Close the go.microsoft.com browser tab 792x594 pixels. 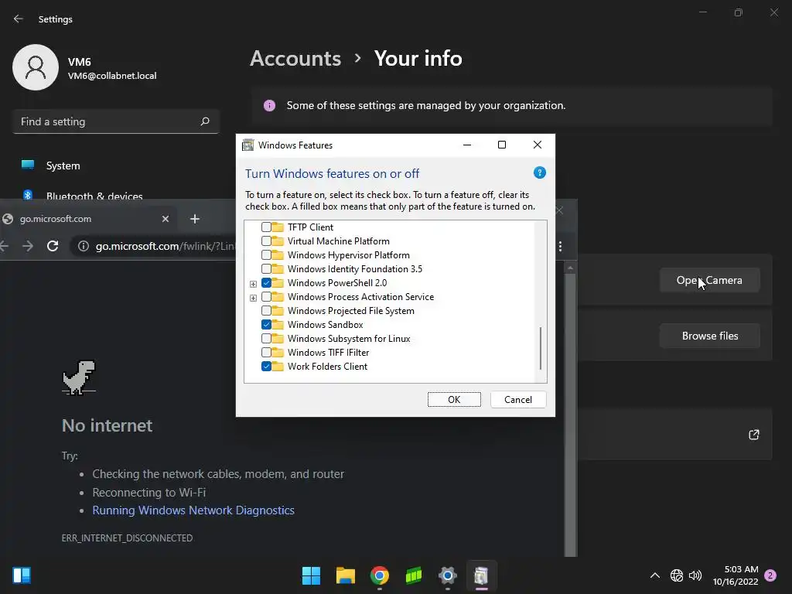coord(166,219)
